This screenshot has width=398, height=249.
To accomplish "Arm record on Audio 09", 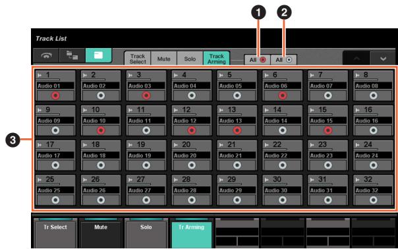I will pos(55,130).
